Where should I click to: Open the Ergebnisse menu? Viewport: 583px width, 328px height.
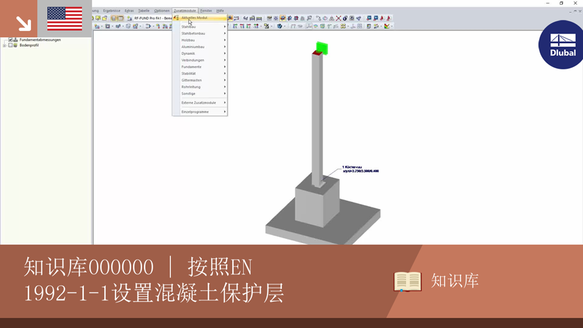(112, 11)
